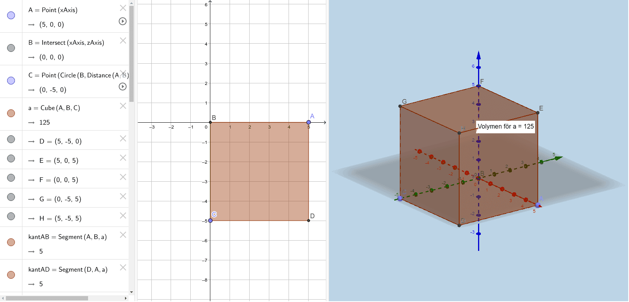This screenshot has height=302, width=629.
Task: Click the cube volume value 125
Action: [x=44, y=122]
